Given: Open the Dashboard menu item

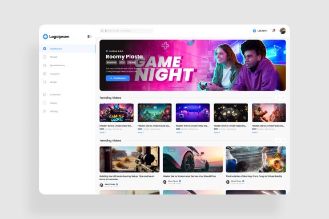Looking at the screenshot, I should (x=67, y=48).
